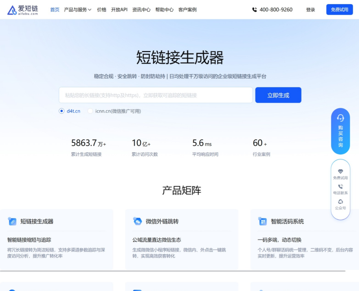This screenshot has width=359, height=291.
Task: Open 开放API in navigation
Action: pos(119,9)
